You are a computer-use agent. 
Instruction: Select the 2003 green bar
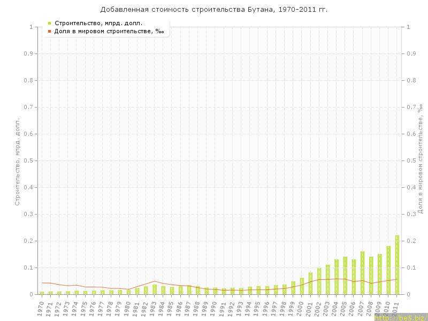(x=328, y=279)
